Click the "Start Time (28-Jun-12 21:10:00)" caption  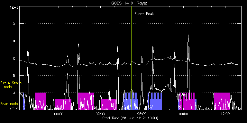pos(130,118)
